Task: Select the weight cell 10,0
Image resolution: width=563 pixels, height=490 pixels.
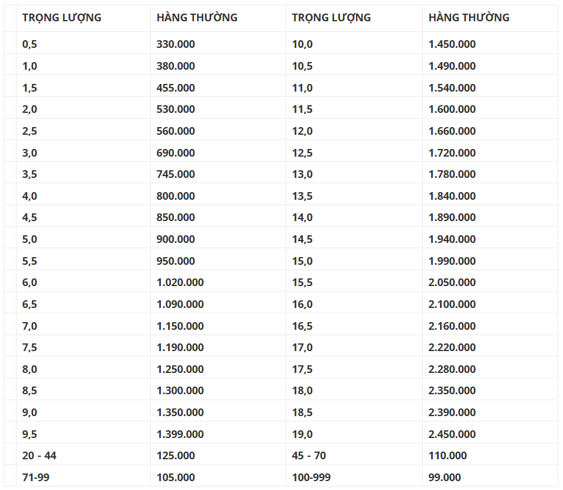Action: [302, 44]
